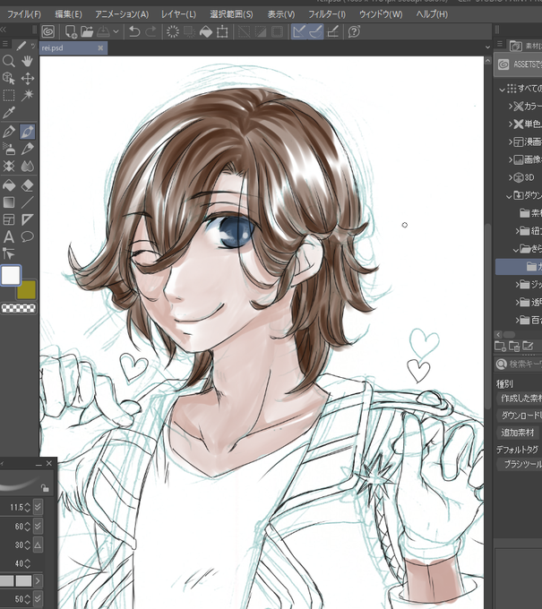The height and width of the screenshot is (609, 542).
Task: Select the Fill bucket tool in tool palette
Action: [x=9, y=185]
